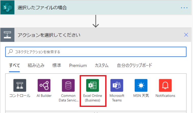Image resolution: width=193 pixels, height=113 pixels.
Task: Click the action step icon in header
Action: coord(7,35)
